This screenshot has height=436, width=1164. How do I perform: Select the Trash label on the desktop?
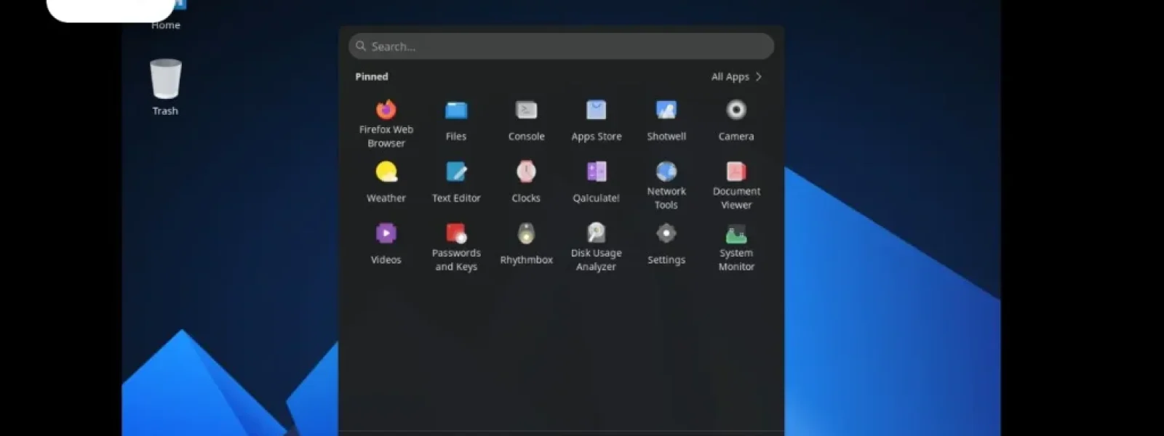coord(165,110)
